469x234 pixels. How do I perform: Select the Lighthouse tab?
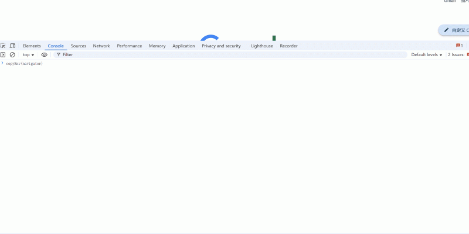click(262, 46)
